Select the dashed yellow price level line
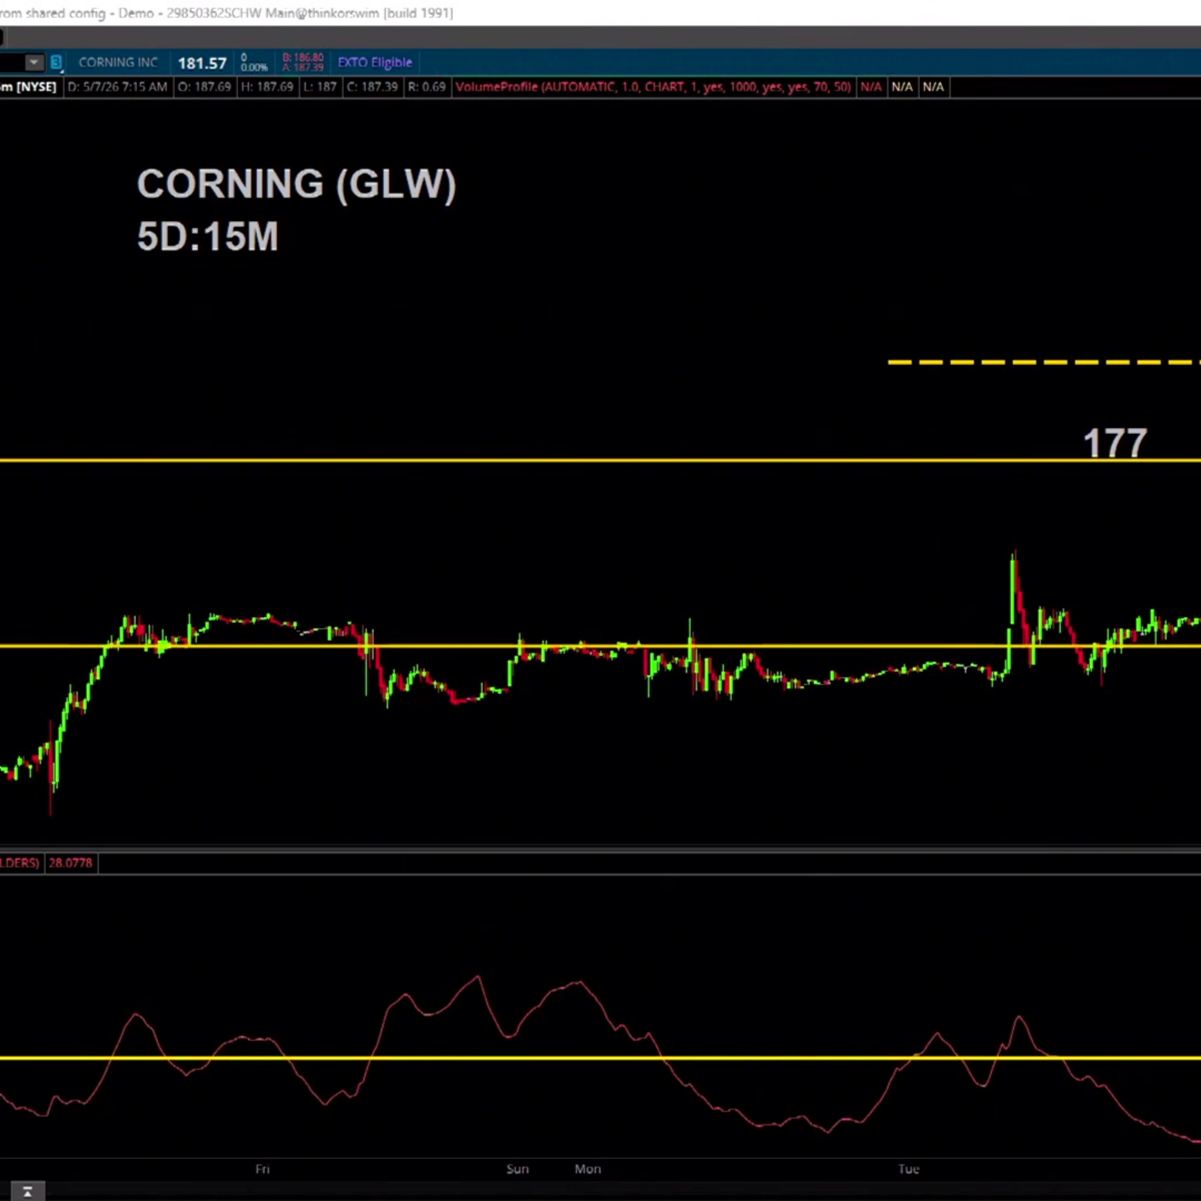Screen dimensions: 1201x1201 coord(1044,362)
